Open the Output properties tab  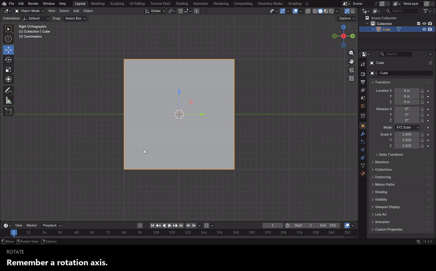[363, 82]
